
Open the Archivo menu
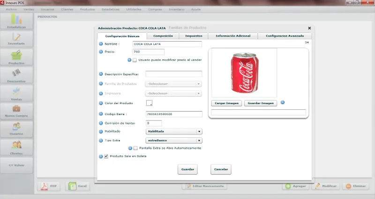coord(11,9)
